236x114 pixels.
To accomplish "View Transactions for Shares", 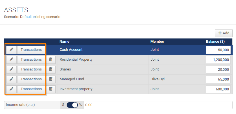I will click(x=31, y=70).
